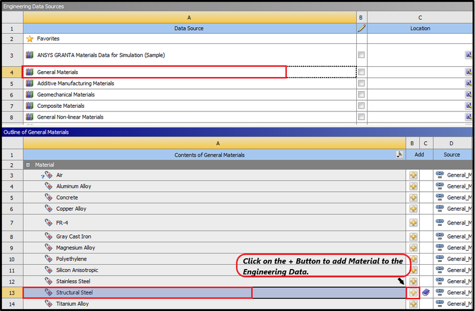Viewport: 475px width, 311px height.
Task: Click source link icon for FR-4
Action: coord(439,223)
